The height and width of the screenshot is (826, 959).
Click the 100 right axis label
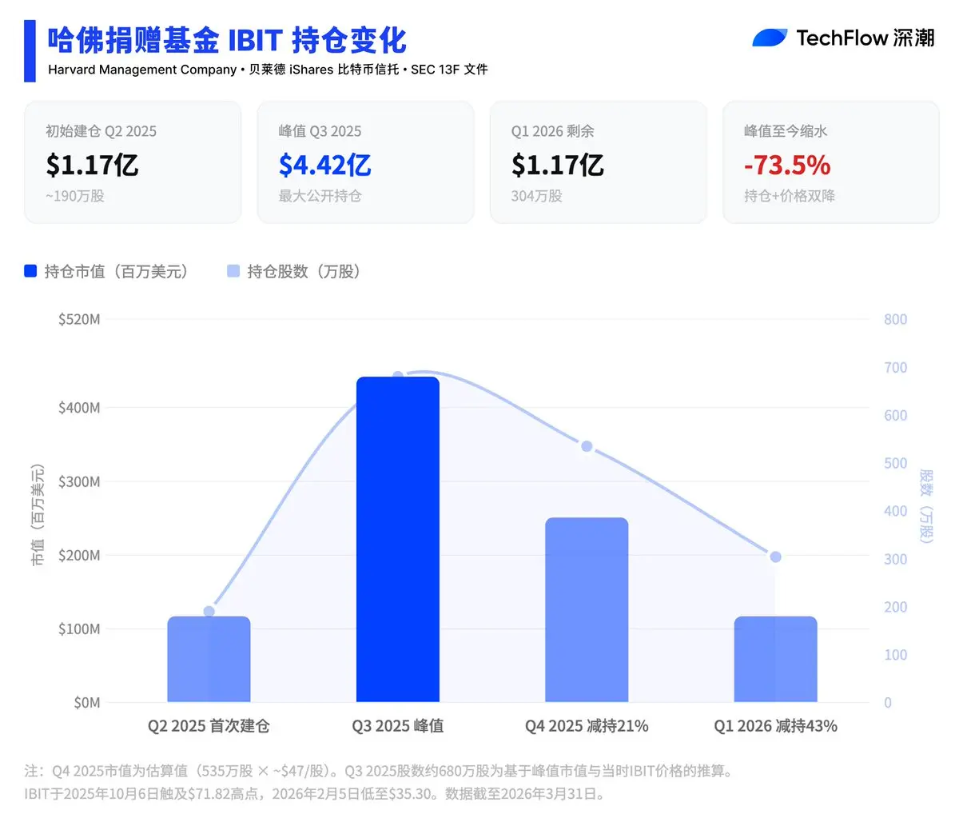(x=895, y=655)
